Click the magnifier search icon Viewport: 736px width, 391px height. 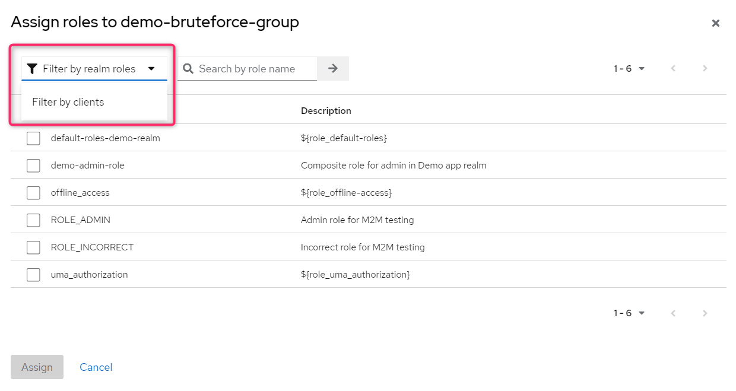tap(189, 69)
